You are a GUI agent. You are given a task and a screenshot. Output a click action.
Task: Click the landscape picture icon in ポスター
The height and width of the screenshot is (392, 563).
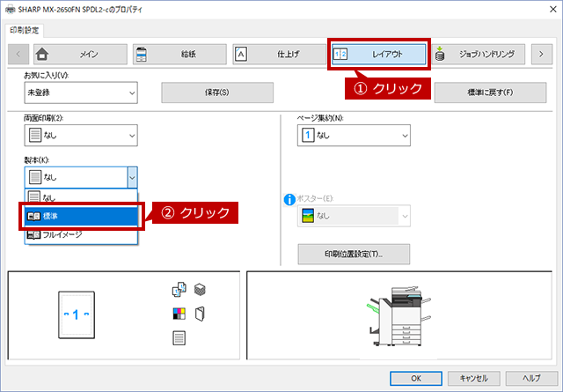coord(308,216)
